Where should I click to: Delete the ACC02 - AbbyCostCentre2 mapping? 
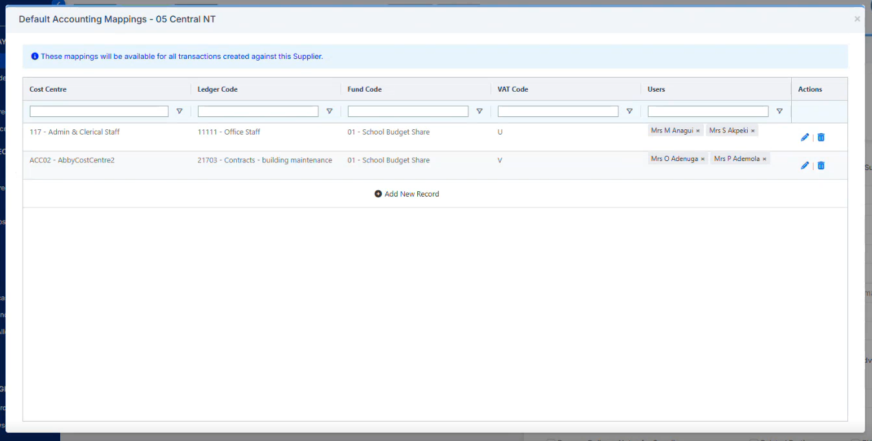821,166
